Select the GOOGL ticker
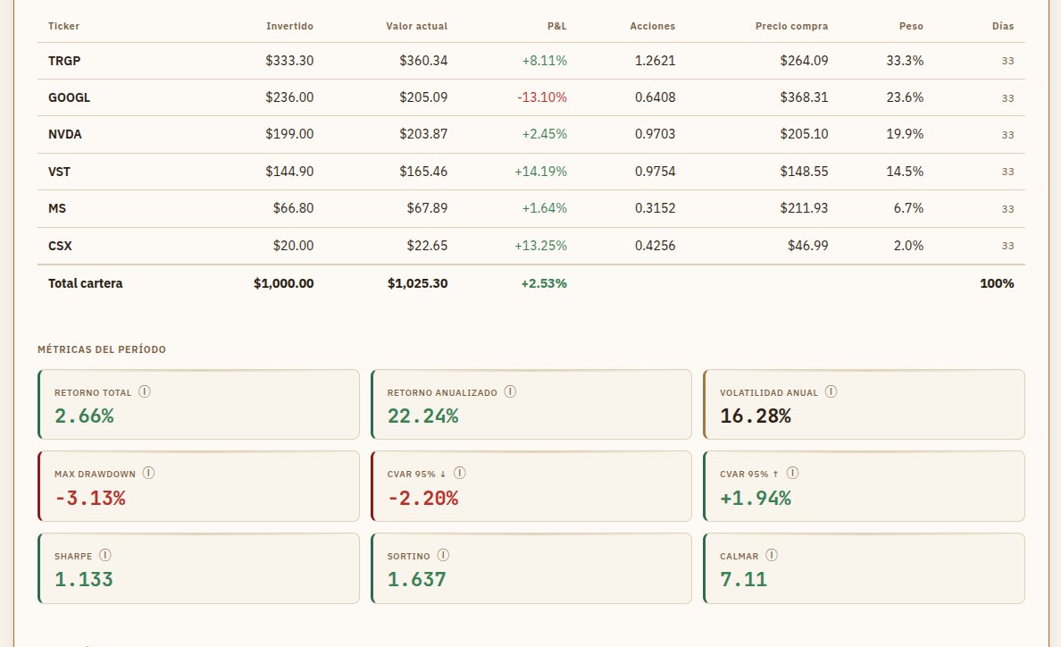The height and width of the screenshot is (647, 1061). (69, 97)
